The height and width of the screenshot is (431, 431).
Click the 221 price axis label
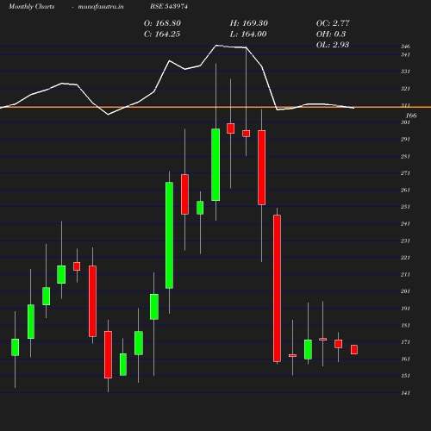click(x=405, y=258)
